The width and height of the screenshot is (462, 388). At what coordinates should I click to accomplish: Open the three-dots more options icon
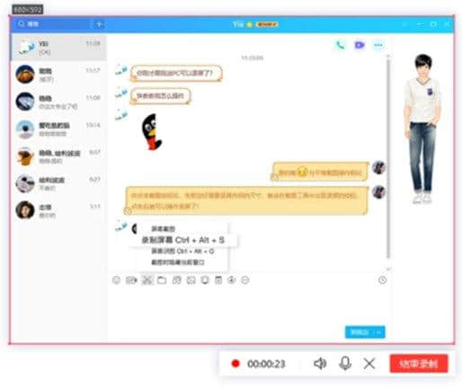click(378, 45)
